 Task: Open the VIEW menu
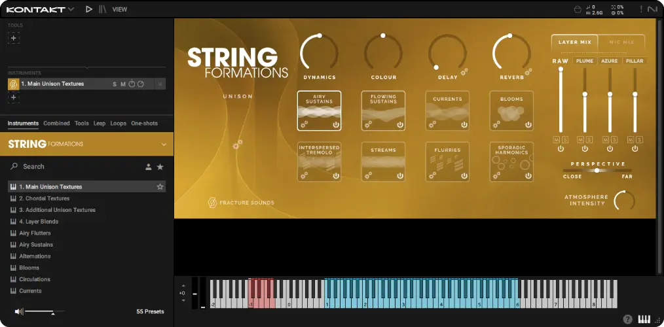(119, 9)
